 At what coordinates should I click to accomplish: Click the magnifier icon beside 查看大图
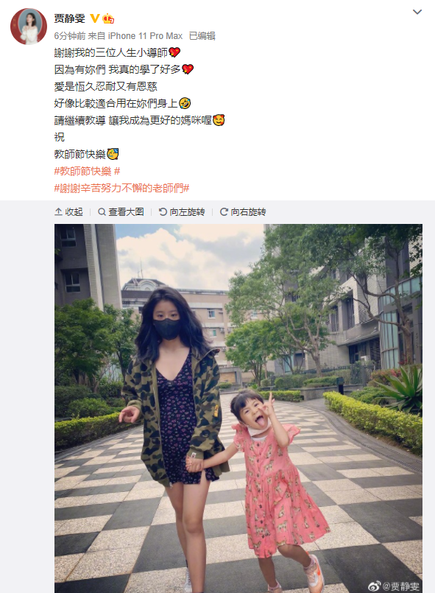(102, 212)
